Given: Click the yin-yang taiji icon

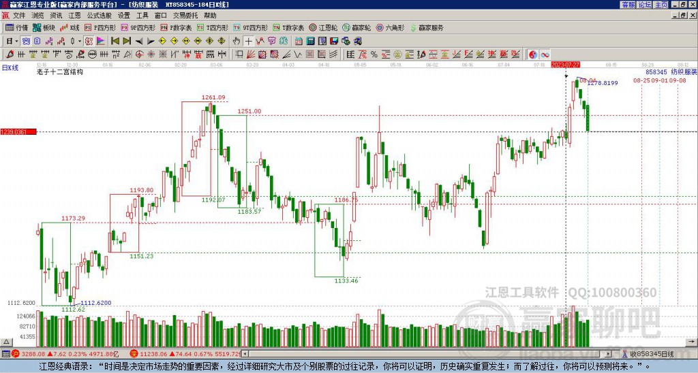Looking at the screenshot, I should [532, 54].
